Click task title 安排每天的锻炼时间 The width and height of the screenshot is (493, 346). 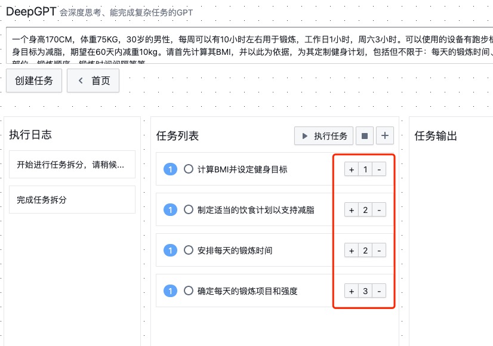point(235,251)
